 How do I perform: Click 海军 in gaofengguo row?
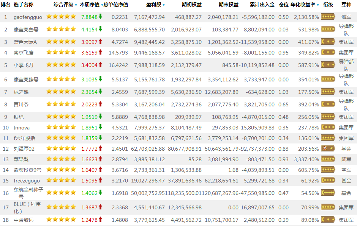click(346, 17)
